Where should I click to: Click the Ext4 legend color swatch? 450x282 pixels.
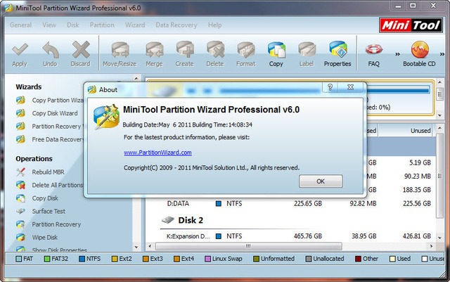point(176,259)
